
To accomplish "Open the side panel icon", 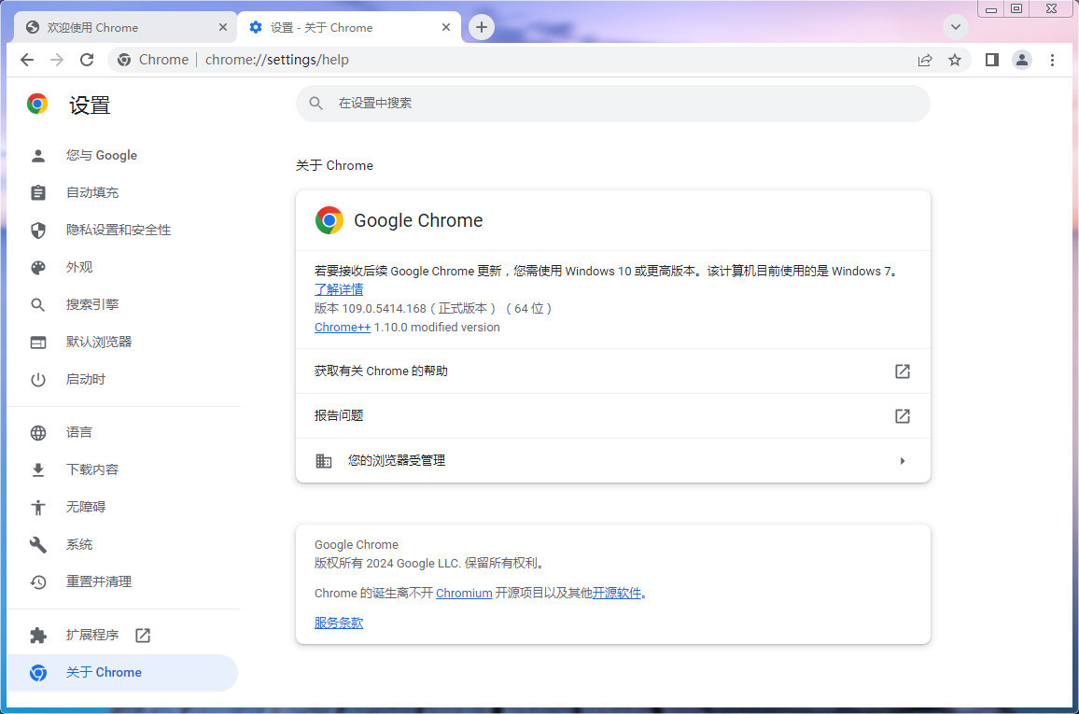I will click(990, 59).
